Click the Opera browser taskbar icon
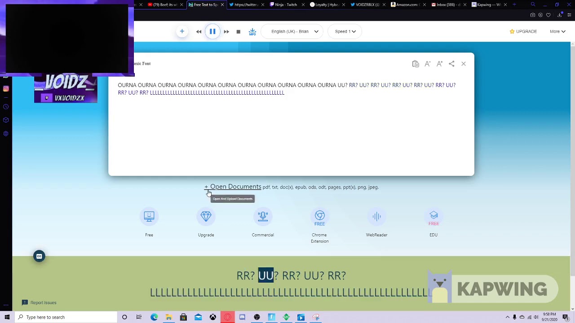Image resolution: width=575 pixels, height=323 pixels. (228, 317)
